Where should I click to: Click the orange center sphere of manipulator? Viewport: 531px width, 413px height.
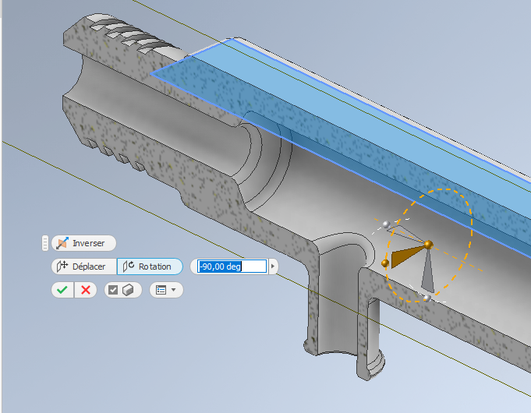(x=428, y=245)
